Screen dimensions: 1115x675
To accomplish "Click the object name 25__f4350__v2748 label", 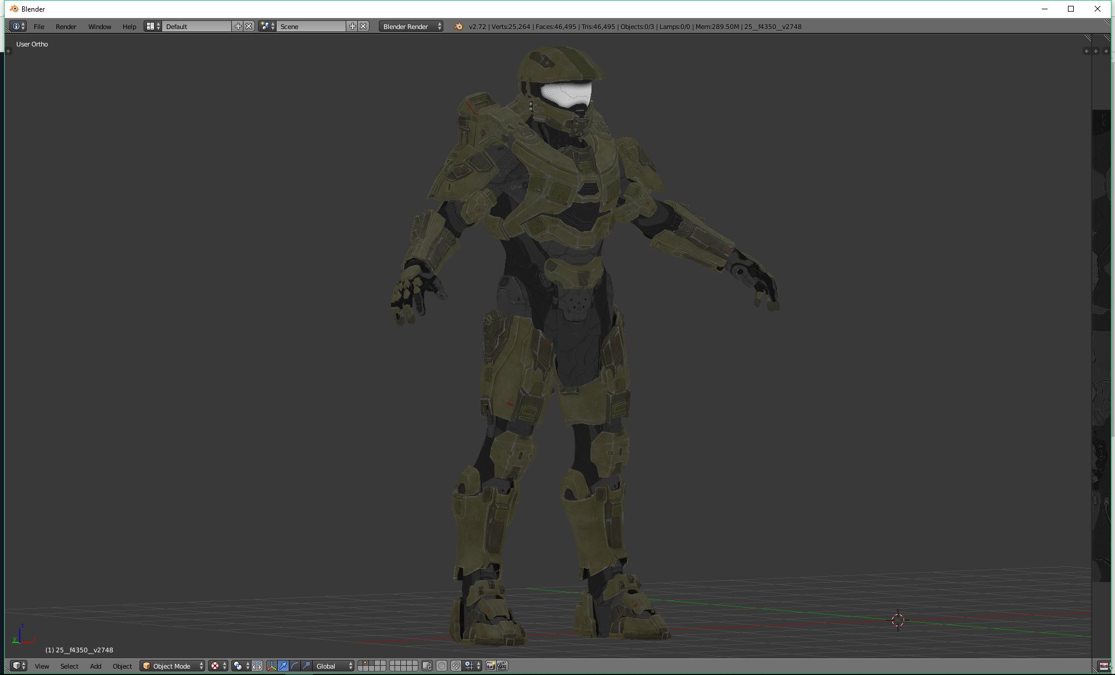I will 79,650.
